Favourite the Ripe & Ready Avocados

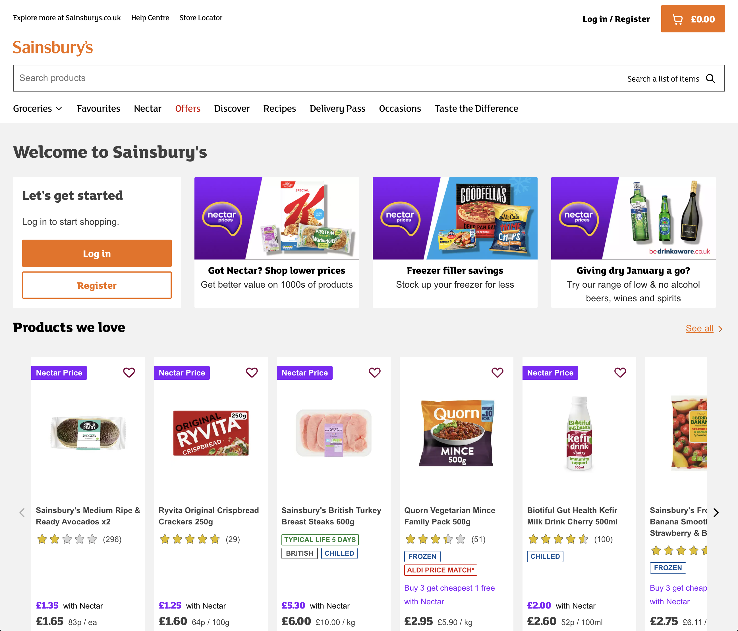tap(129, 372)
